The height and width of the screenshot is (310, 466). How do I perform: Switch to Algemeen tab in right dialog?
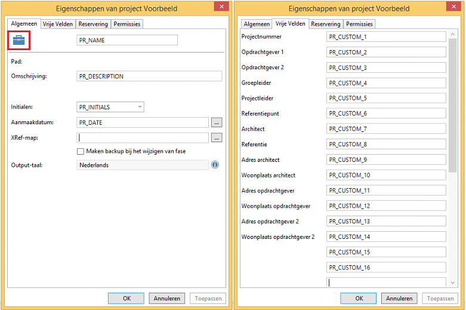[x=257, y=24]
